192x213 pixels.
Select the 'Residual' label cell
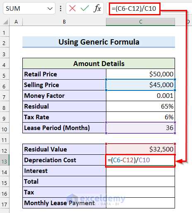coord(64,106)
